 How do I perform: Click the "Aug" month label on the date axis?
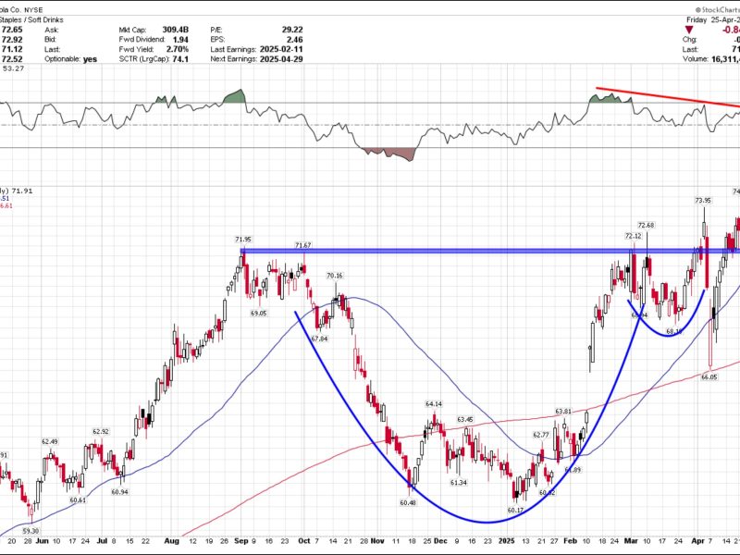pos(171,541)
